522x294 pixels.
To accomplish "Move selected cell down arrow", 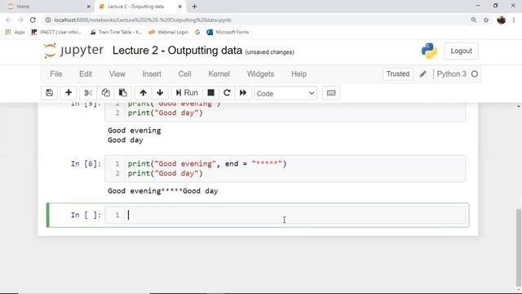I will point(160,93).
